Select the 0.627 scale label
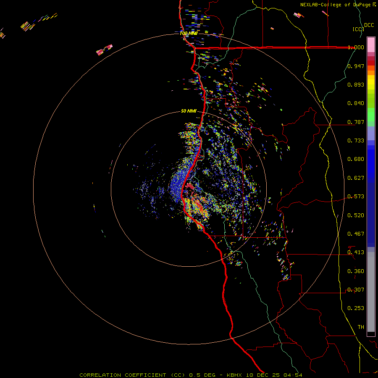Screen dimensions: 378x378 [356, 178]
